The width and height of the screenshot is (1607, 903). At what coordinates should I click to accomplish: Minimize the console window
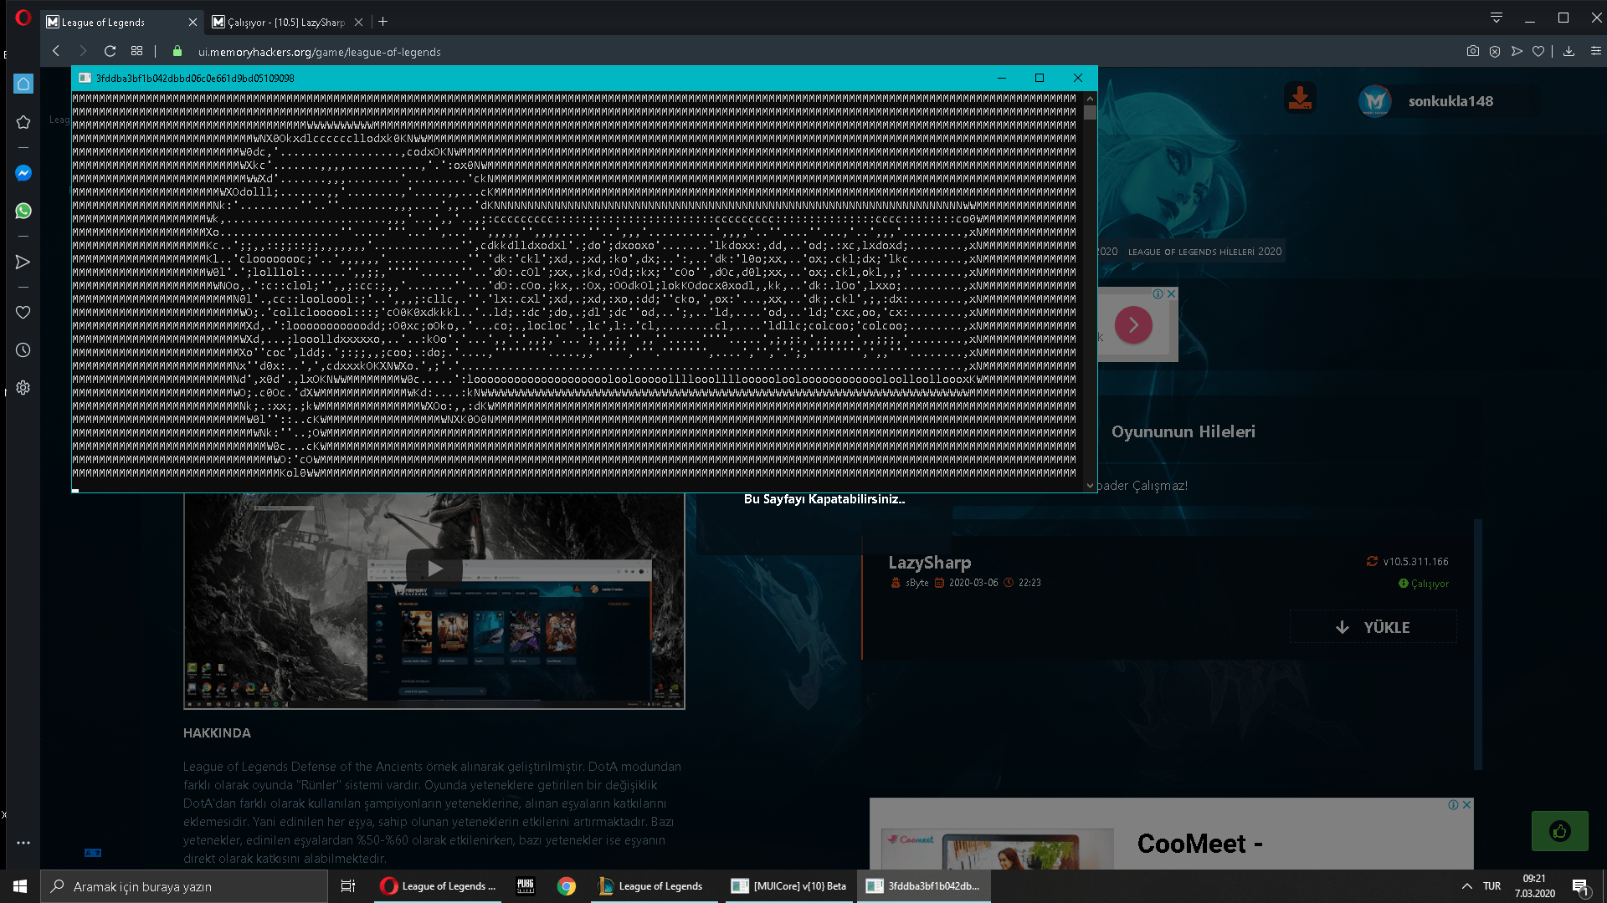1001,78
